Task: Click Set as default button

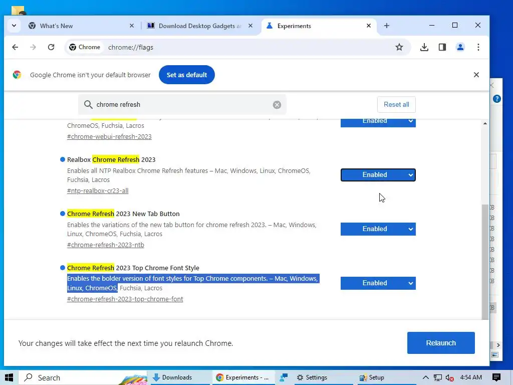Action: tap(187, 75)
